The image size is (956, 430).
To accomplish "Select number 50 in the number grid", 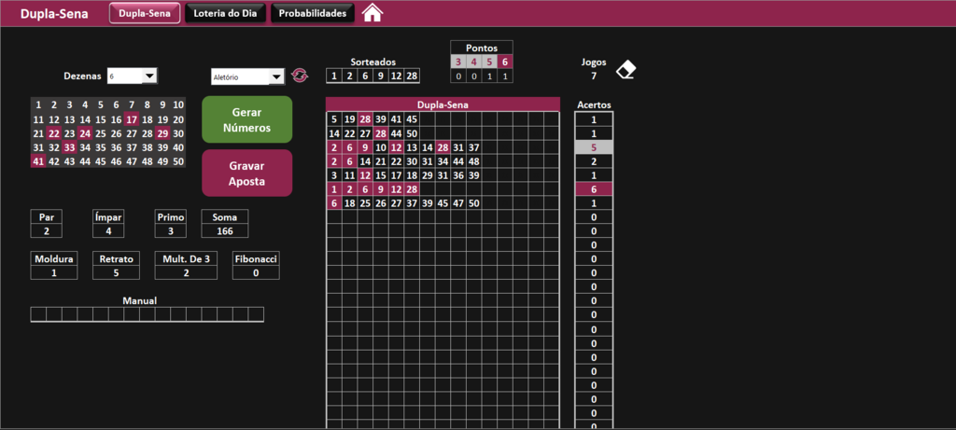I will pos(178,161).
